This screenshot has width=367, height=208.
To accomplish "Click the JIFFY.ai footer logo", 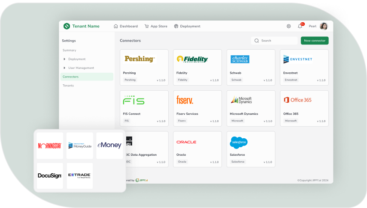I will point(142,180).
